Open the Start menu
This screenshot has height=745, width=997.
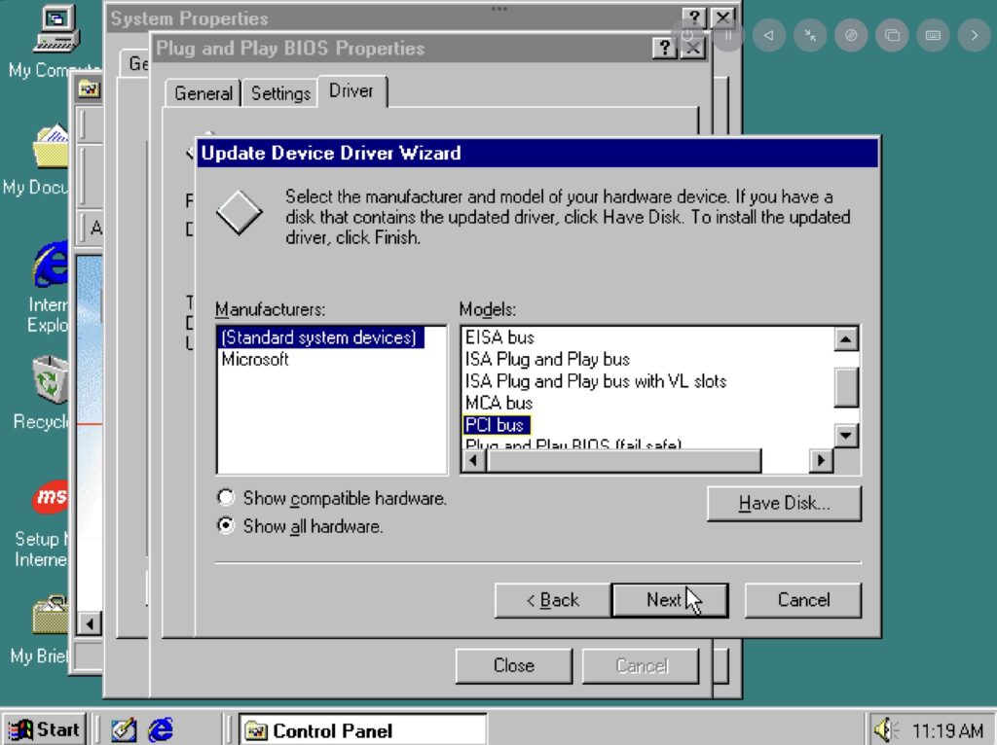pyautogui.click(x=44, y=729)
